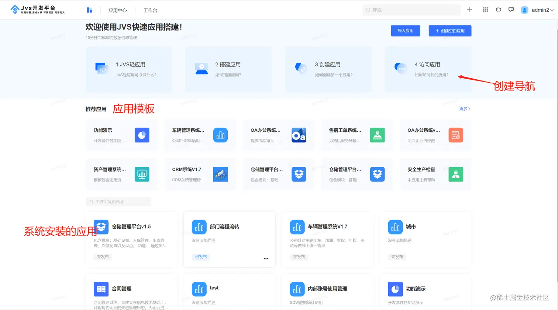Open the message chat icon in header
Screen dimensions: 558x310
point(511,10)
